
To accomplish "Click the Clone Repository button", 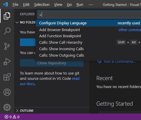I will pos(52,63).
